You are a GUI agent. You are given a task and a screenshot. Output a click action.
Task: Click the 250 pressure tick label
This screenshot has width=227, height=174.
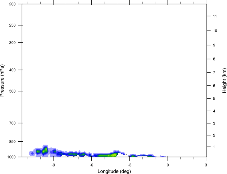click(x=12, y=25)
